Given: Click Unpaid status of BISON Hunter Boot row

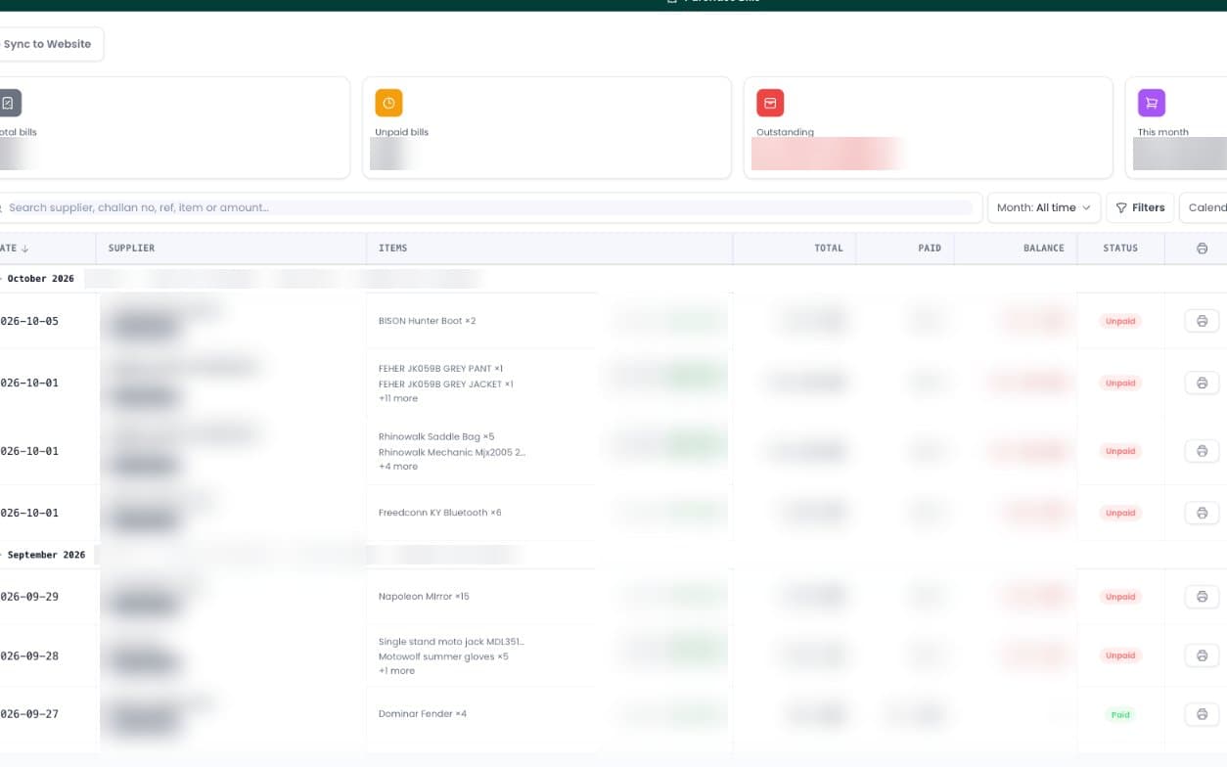Looking at the screenshot, I should tap(1120, 321).
